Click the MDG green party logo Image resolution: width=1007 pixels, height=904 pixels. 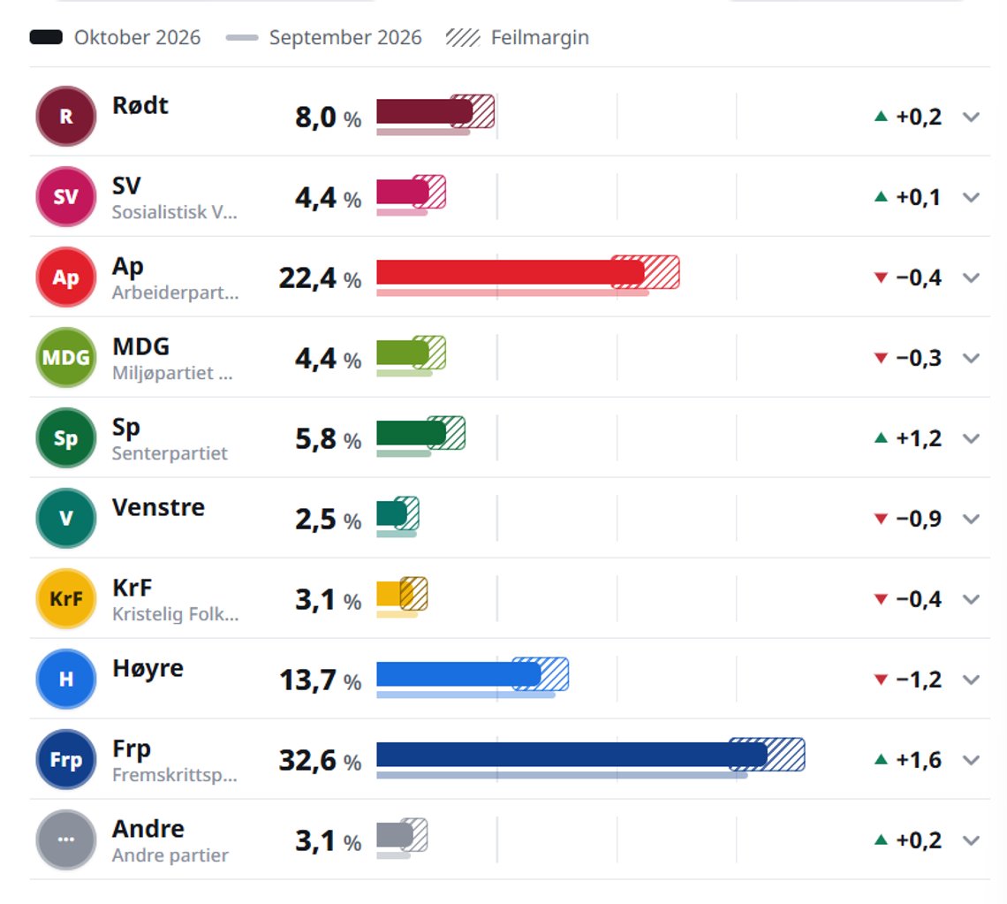coord(66,357)
